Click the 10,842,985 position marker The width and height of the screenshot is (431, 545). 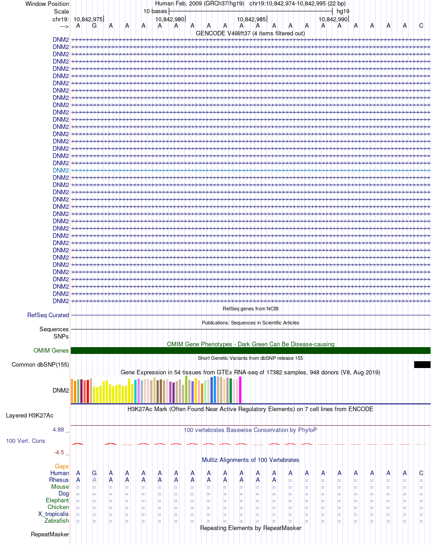tap(251, 19)
